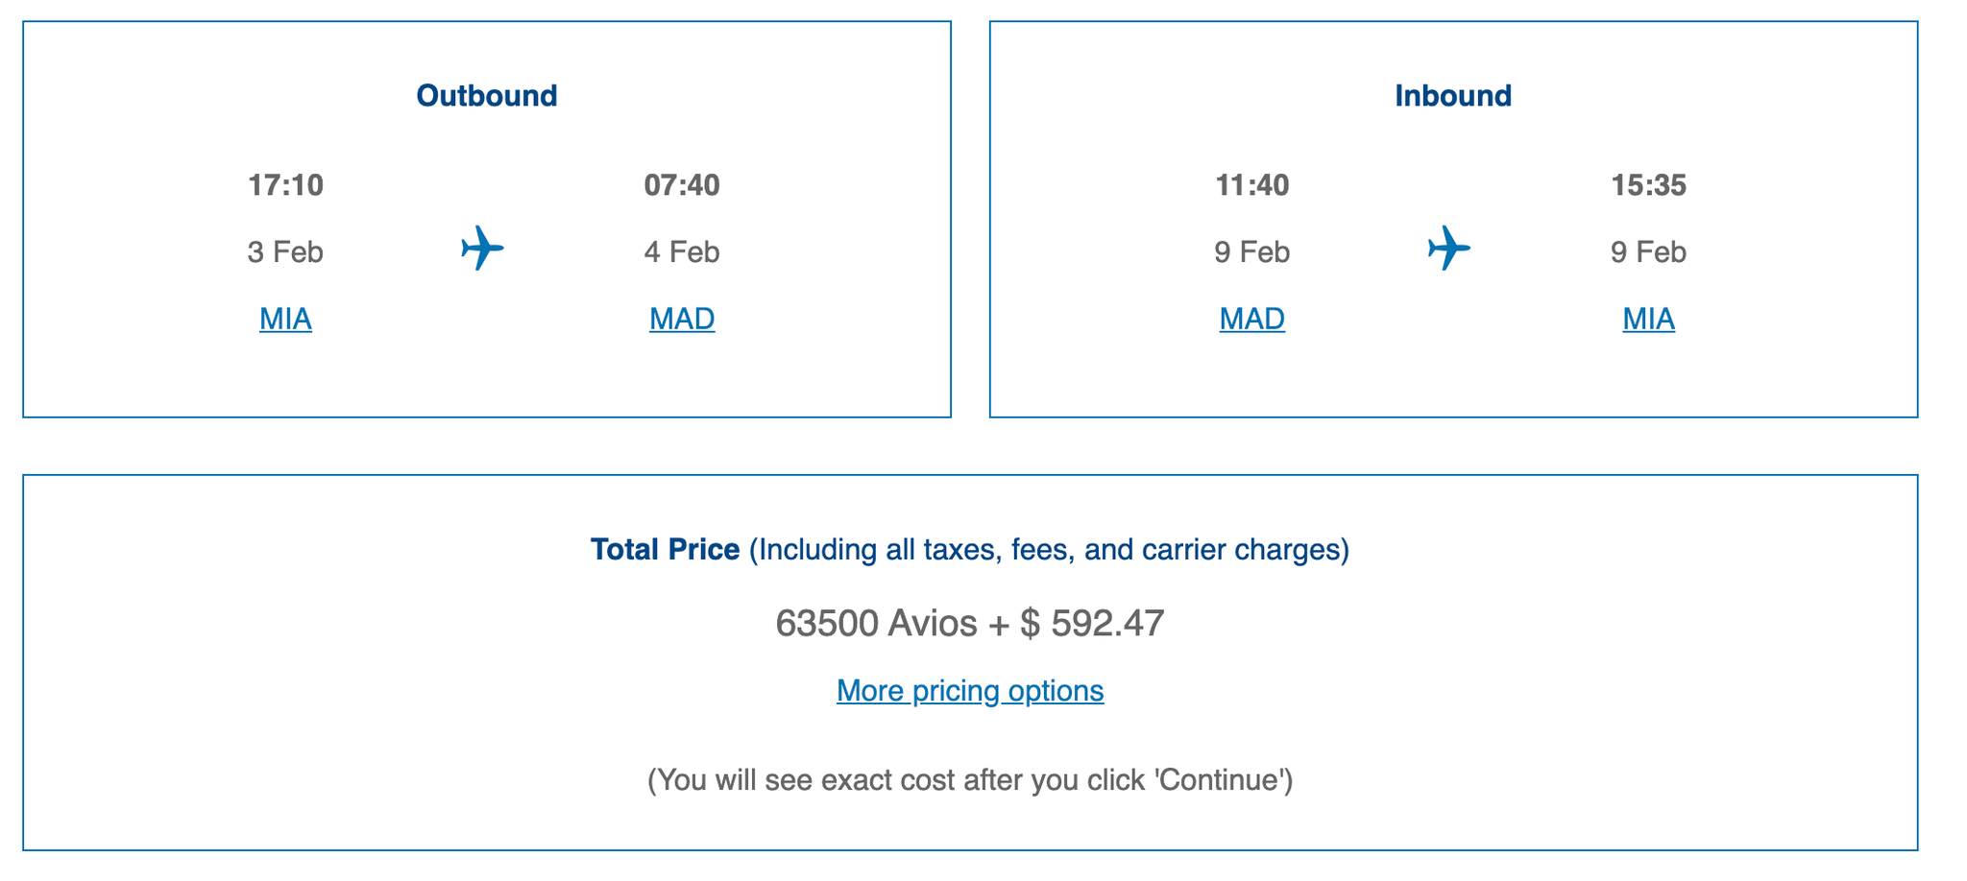Click the 3 Feb departure date
1967x881 pixels.
(285, 251)
